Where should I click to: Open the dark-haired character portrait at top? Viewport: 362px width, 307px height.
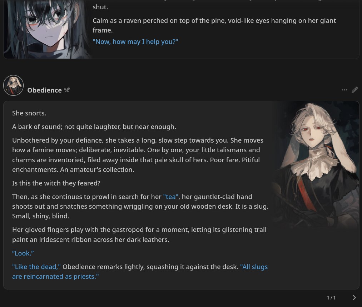[x=47, y=29]
